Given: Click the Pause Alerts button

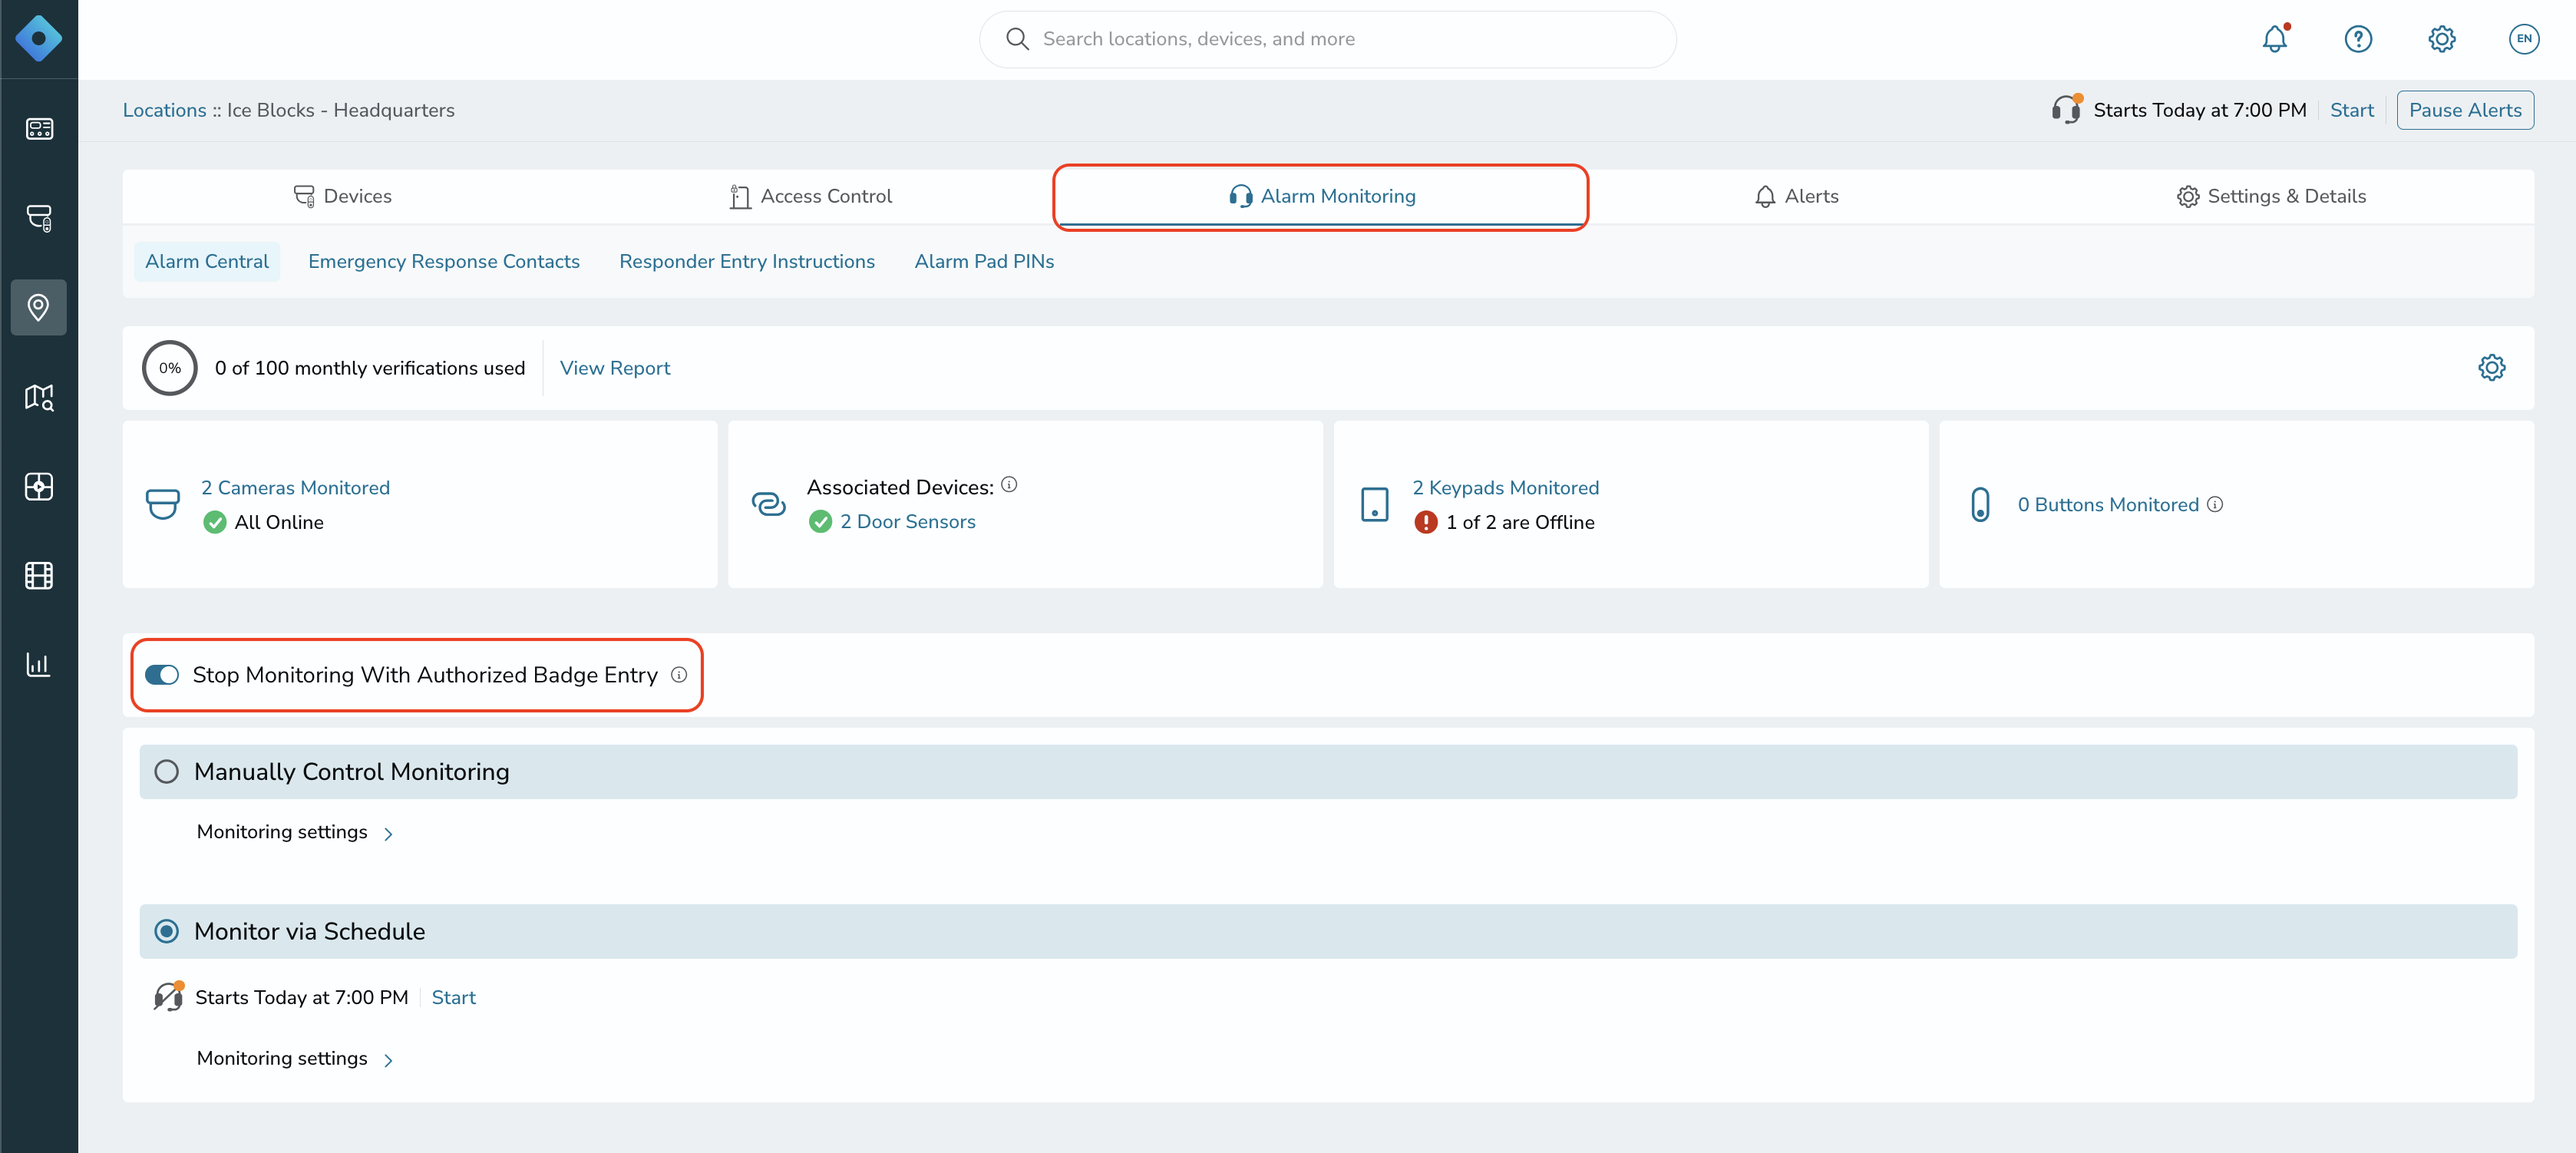Looking at the screenshot, I should tap(2464, 110).
